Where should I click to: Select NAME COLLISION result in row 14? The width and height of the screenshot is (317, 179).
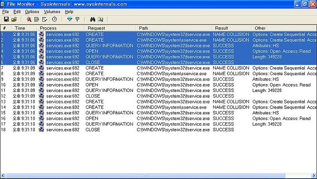(x=231, y=107)
